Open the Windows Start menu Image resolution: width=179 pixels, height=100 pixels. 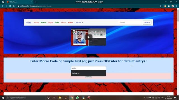click(x=3, y=97)
